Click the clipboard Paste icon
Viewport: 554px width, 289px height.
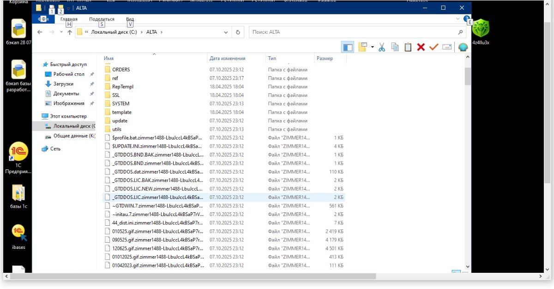tap(408, 47)
